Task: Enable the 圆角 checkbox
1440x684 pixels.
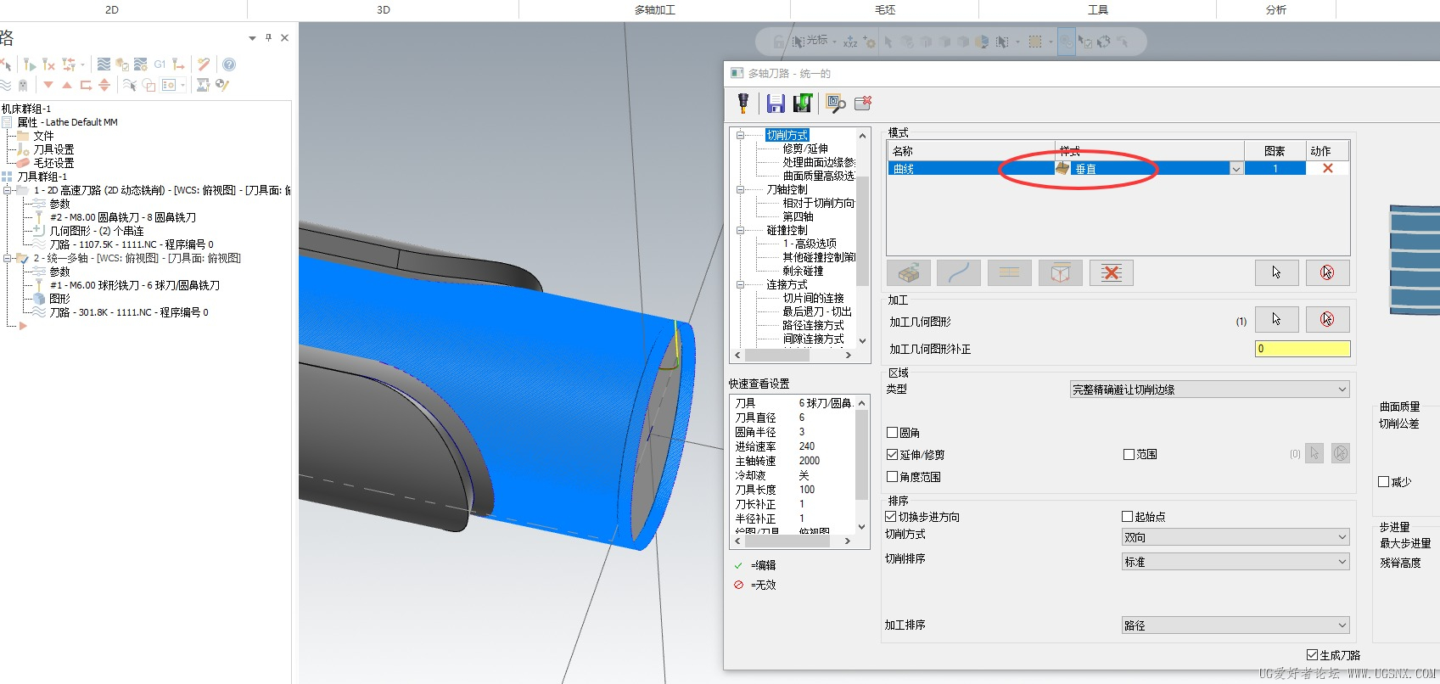Action: (x=893, y=433)
